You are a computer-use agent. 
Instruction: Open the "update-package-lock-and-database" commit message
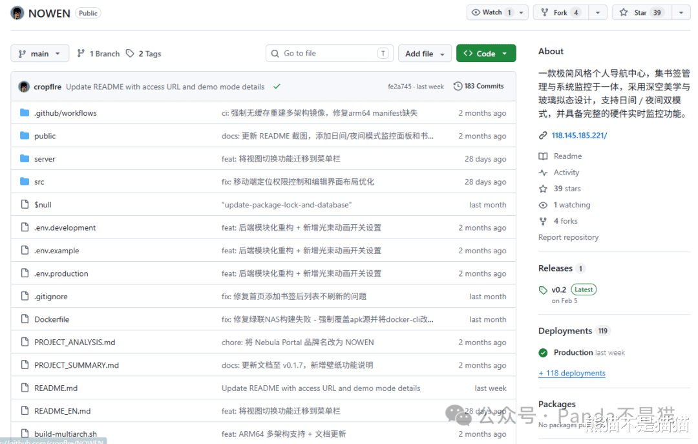click(x=287, y=205)
